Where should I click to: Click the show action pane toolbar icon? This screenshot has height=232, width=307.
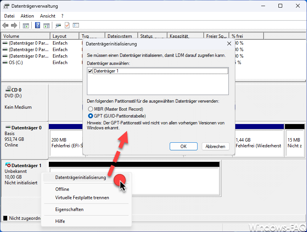[47, 26]
